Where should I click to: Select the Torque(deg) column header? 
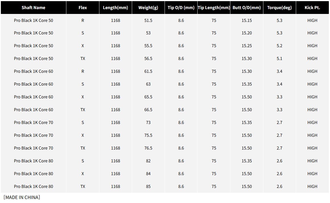pyautogui.click(x=279, y=8)
